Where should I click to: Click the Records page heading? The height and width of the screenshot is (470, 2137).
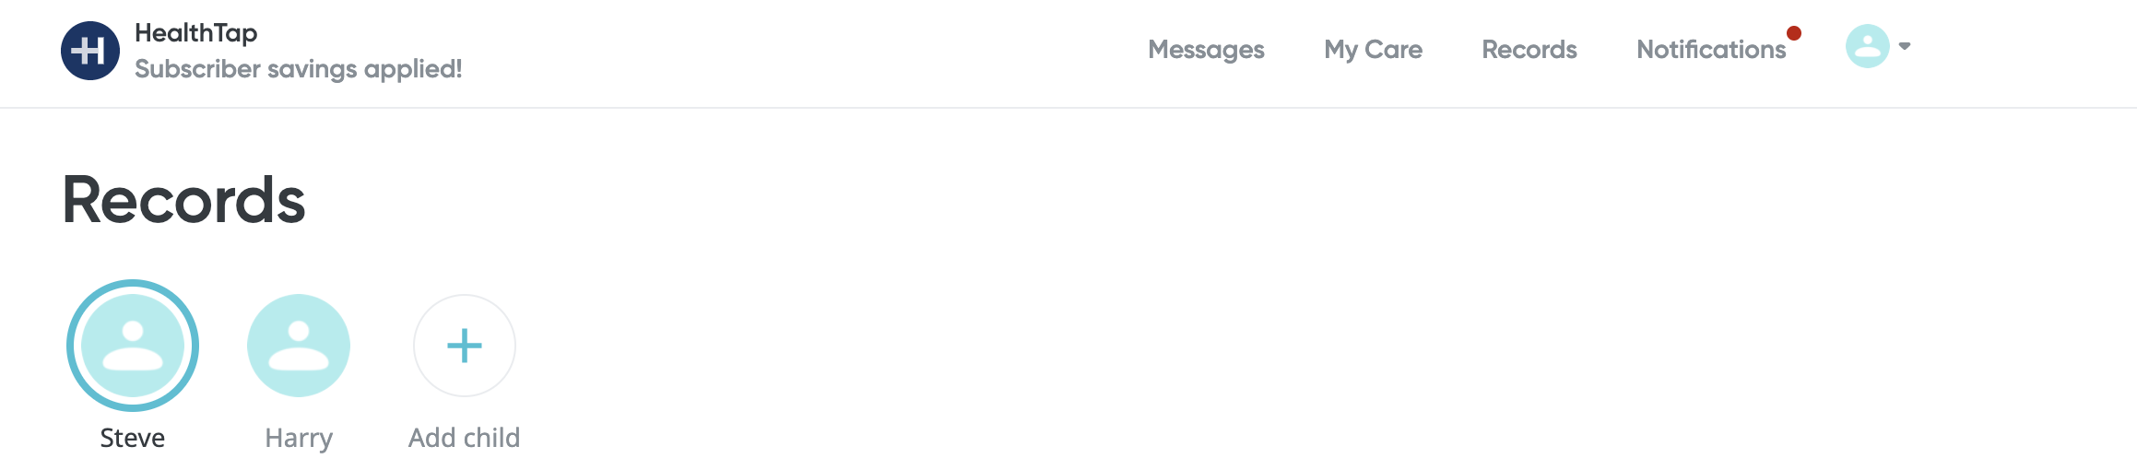pyautogui.click(x=183, y=200)
